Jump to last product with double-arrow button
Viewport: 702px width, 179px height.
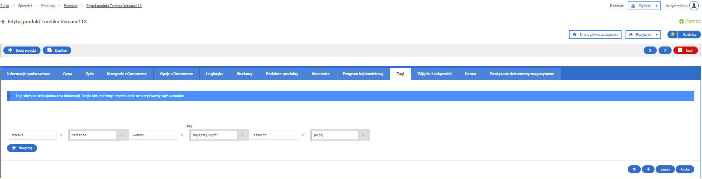(665, 51)
